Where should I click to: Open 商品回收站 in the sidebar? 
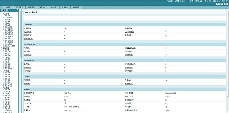pos(8,27)
